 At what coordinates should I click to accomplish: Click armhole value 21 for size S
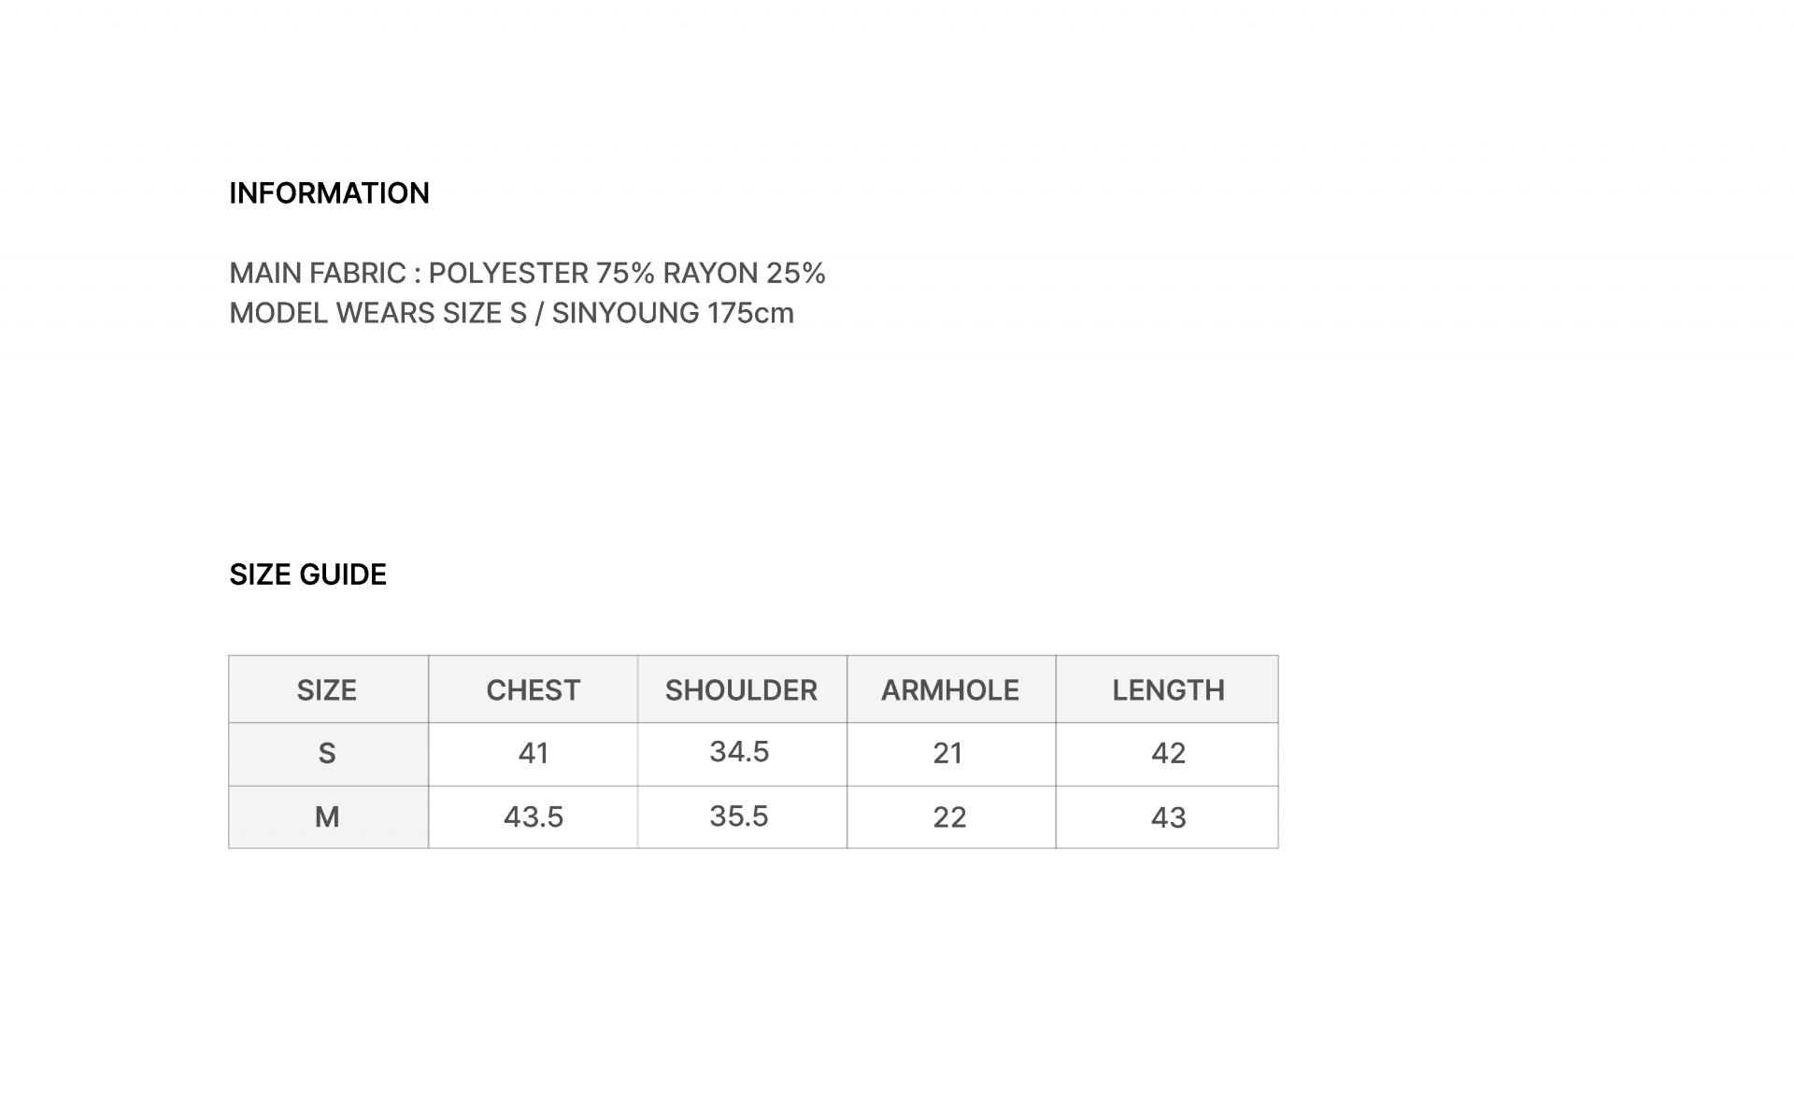(948, 753)
